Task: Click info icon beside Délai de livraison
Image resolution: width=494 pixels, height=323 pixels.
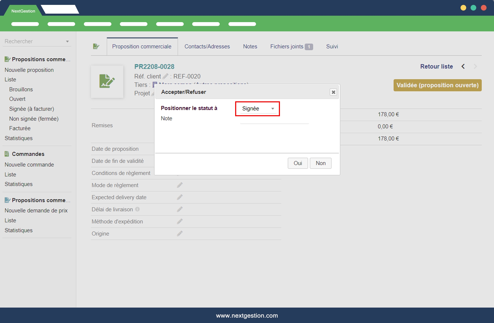Action: [x=137, y=209]
